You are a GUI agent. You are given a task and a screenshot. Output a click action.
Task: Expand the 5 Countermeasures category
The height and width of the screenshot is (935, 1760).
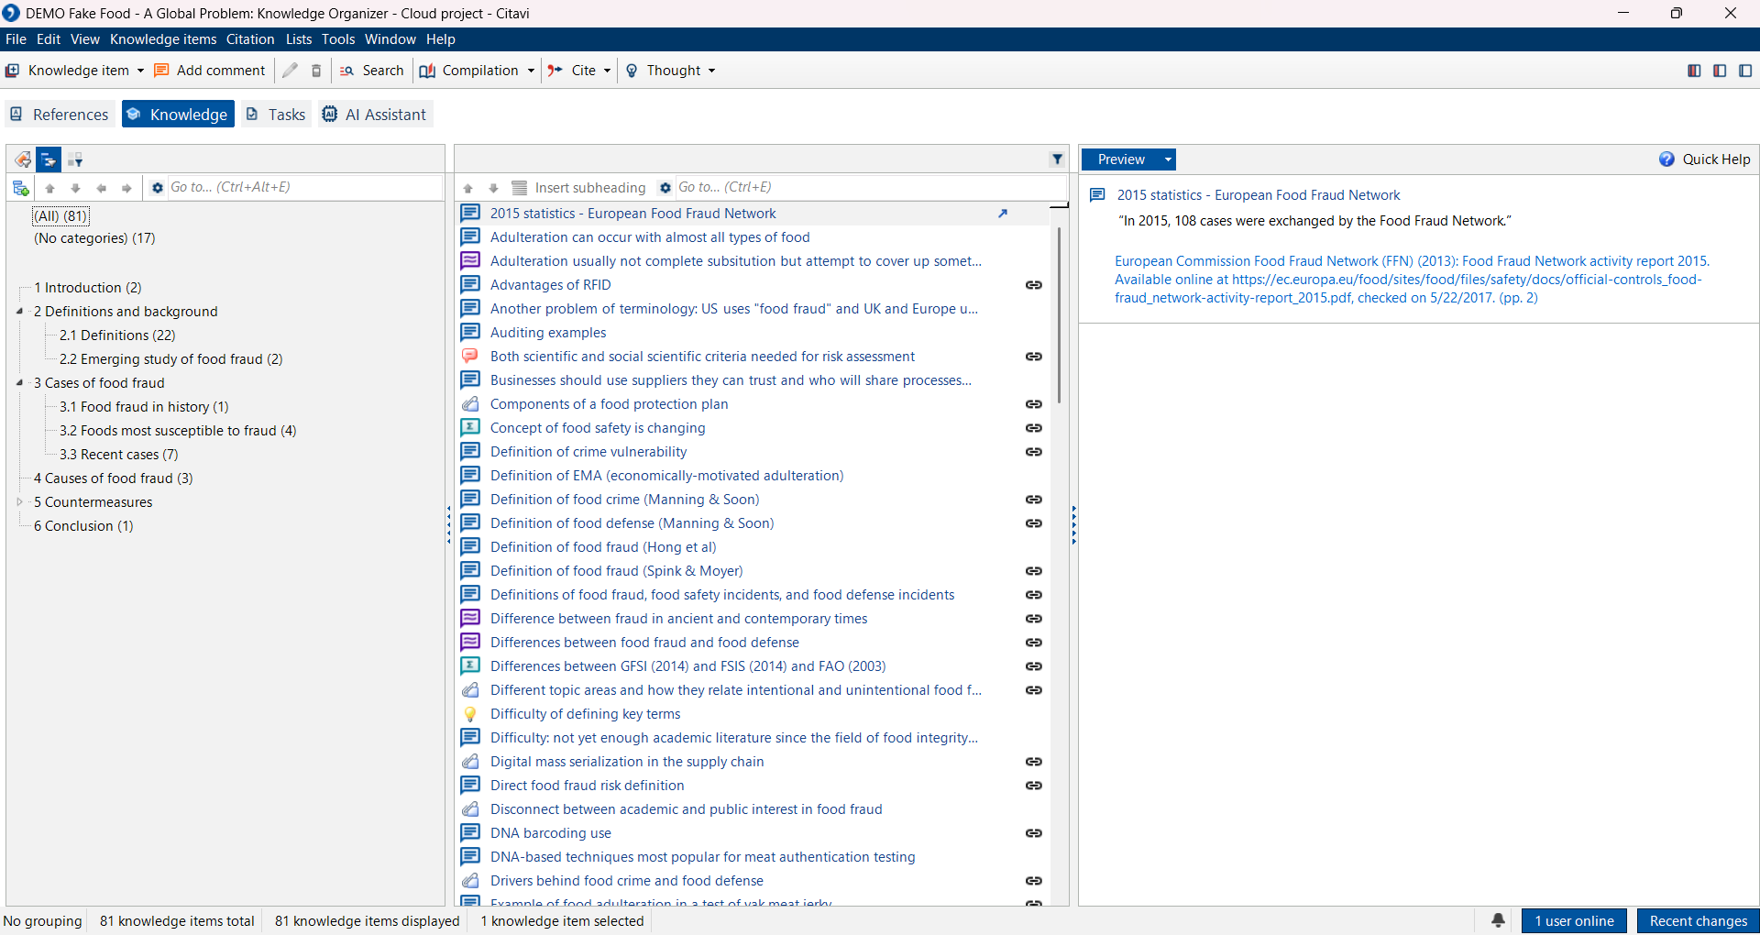pos(20,502)
